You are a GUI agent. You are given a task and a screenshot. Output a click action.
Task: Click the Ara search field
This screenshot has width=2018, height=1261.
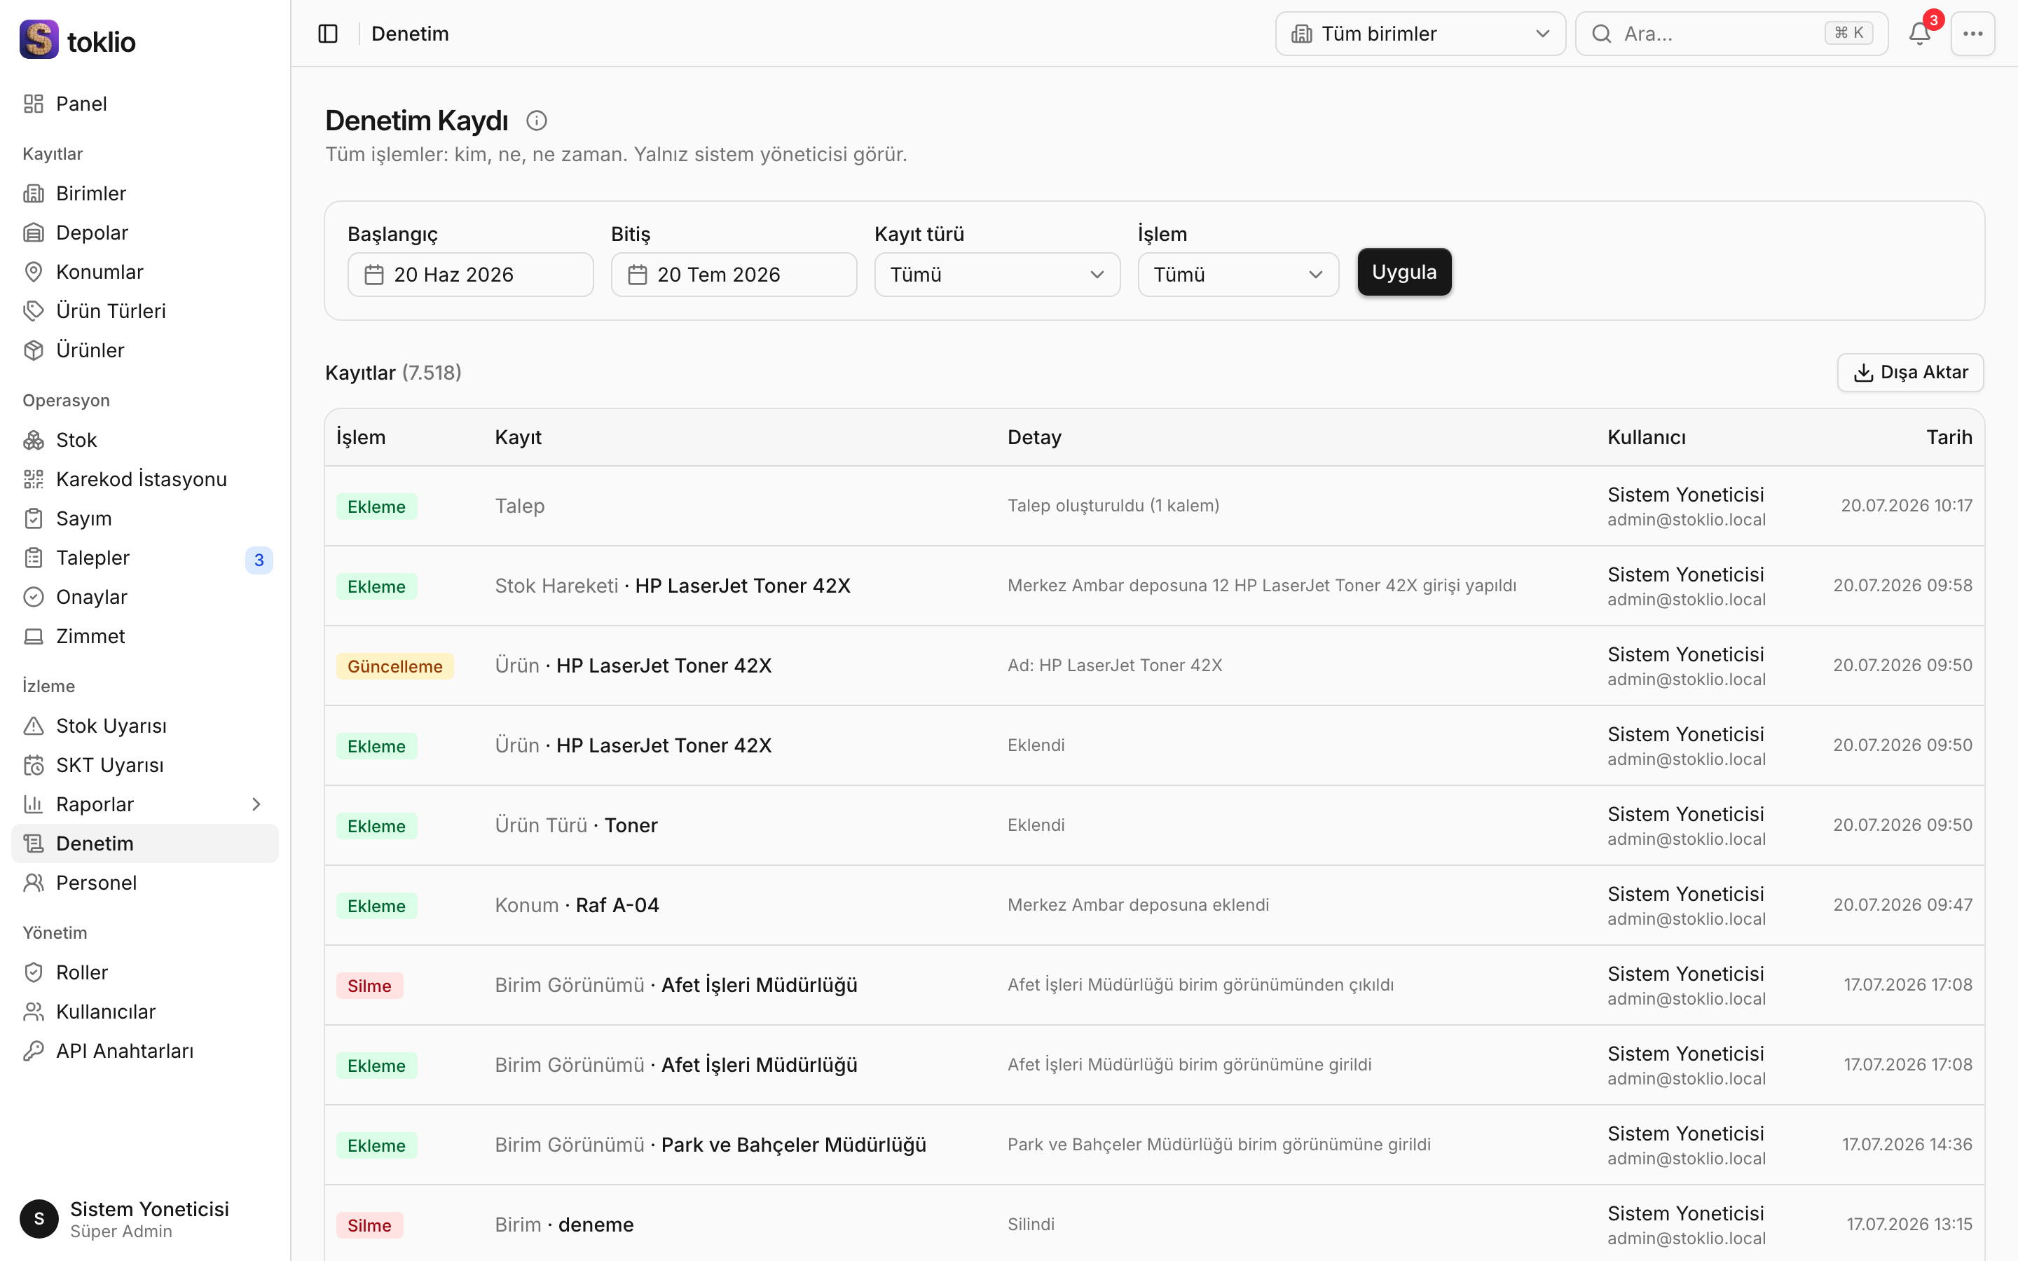point(1731,34)
